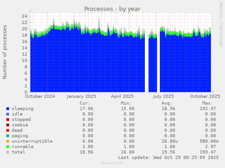225x168 pixels.
Task: Click the 'sleeping' legend label
Action: tap(23, 109)
